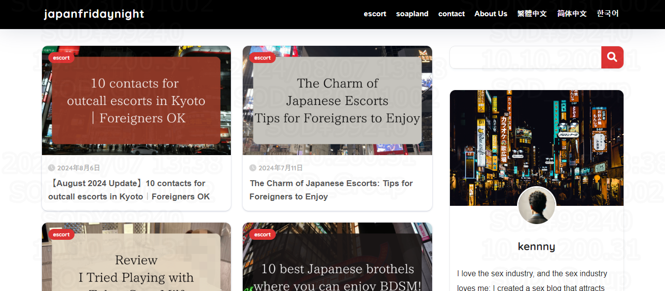Click the 2024年7月11日 post date
Screen dimensions: 665x291
tap(281, 168)
